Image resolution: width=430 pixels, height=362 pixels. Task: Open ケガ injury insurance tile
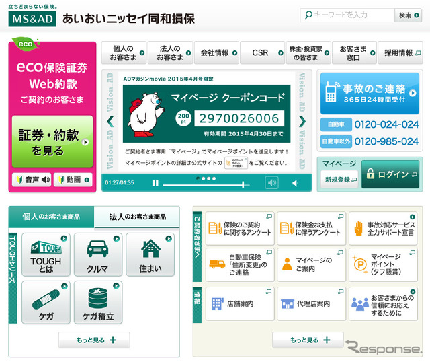coord(46,302)
